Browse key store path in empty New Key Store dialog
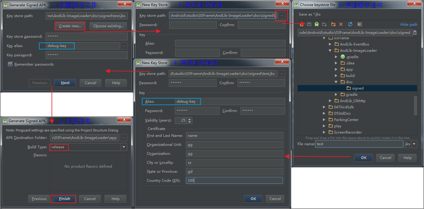The image size is (424, 209). (x=282, y=16)
